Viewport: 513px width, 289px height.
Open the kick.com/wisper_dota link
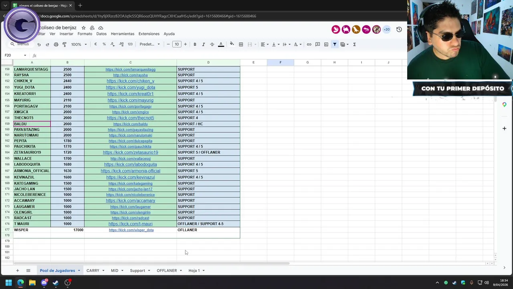131,230
